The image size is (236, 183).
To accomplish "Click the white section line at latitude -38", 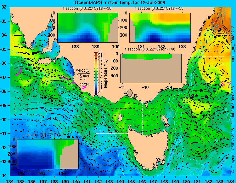I will point(60,87).
